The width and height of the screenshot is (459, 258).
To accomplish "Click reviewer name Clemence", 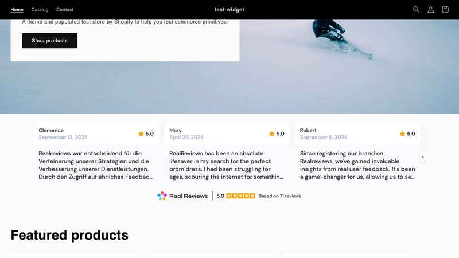I will point(51,131).
